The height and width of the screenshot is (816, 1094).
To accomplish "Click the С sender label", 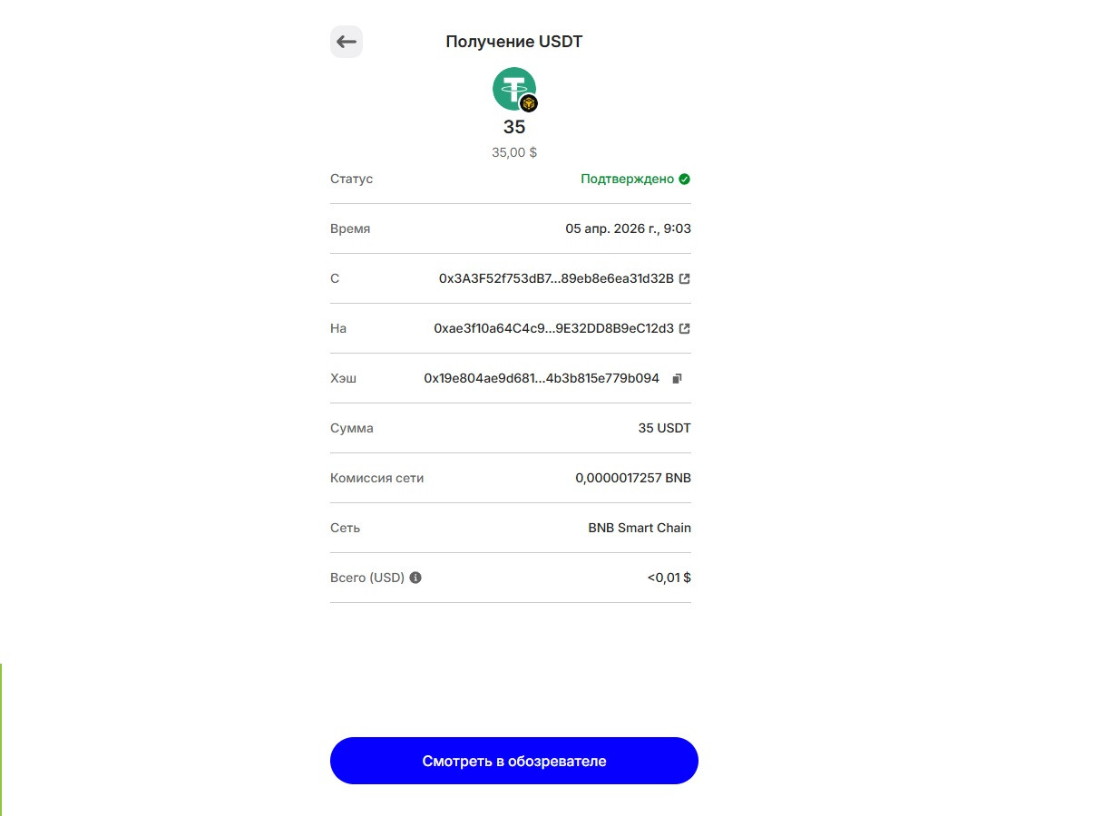I will pos(335,278).
